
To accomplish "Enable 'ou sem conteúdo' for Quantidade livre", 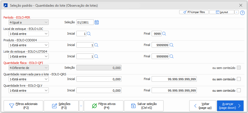I will coord(239,91).
